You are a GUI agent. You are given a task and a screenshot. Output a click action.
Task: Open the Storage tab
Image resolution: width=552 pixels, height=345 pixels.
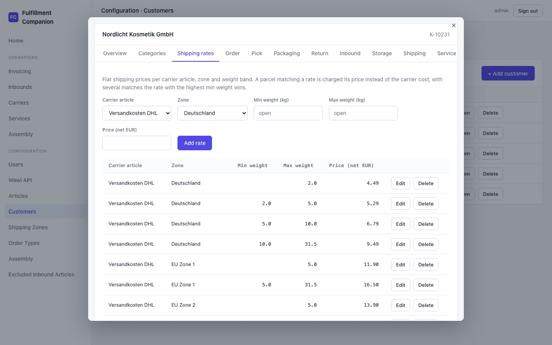coord(382,53)
